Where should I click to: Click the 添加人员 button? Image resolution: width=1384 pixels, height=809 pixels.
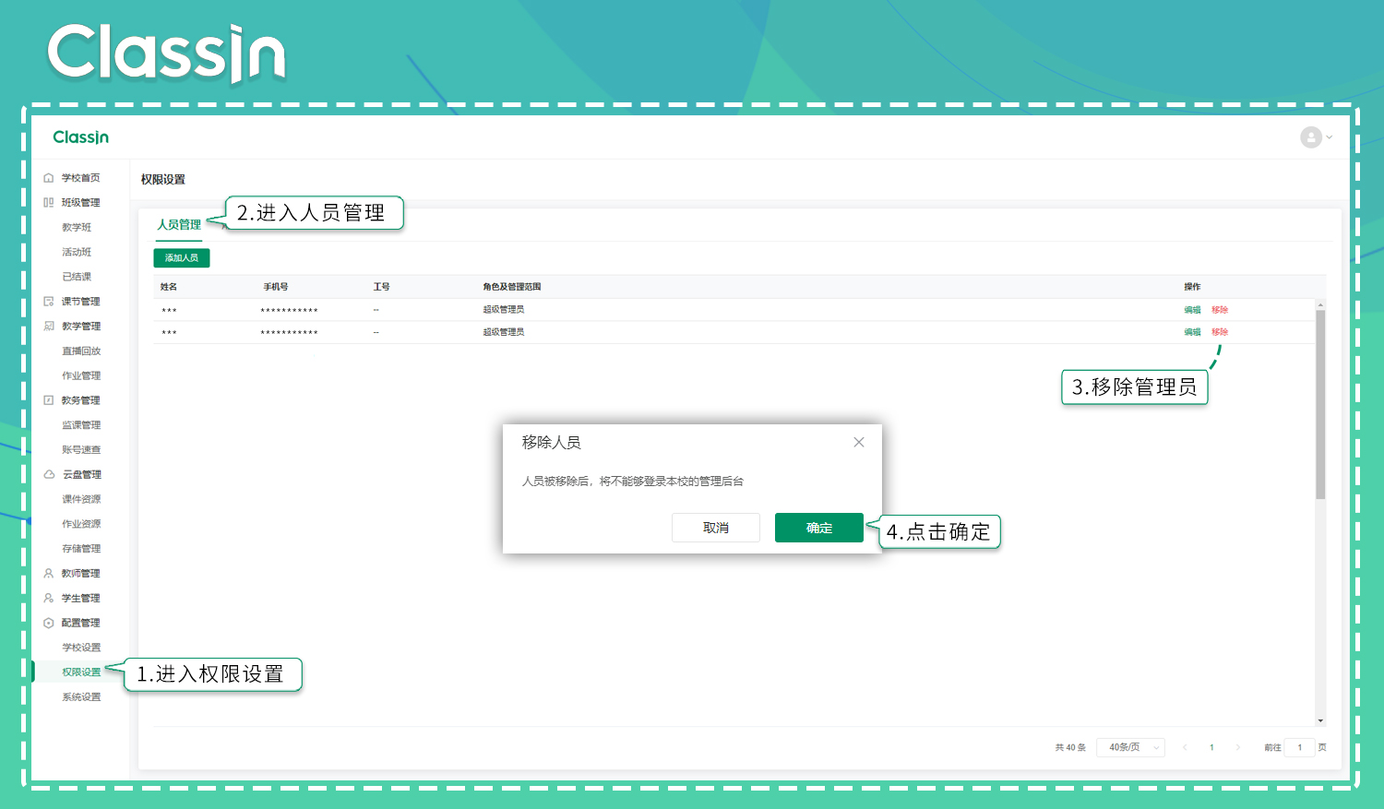click(182, 258)
